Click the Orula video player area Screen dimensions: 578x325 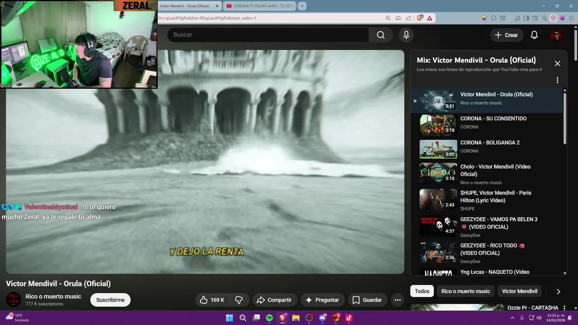pos(205,162)
